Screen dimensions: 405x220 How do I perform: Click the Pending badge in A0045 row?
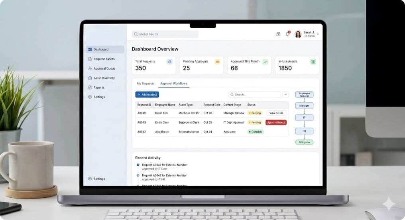click(x=255, y=113)
